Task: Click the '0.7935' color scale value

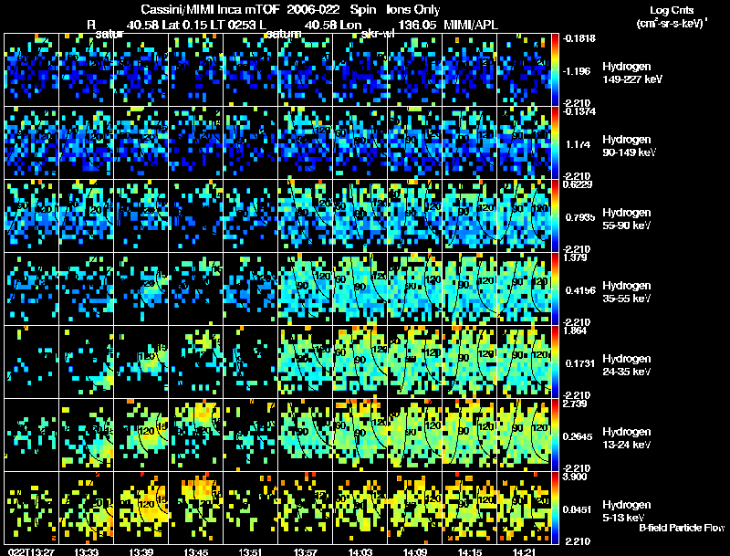Action: (580, 217)
